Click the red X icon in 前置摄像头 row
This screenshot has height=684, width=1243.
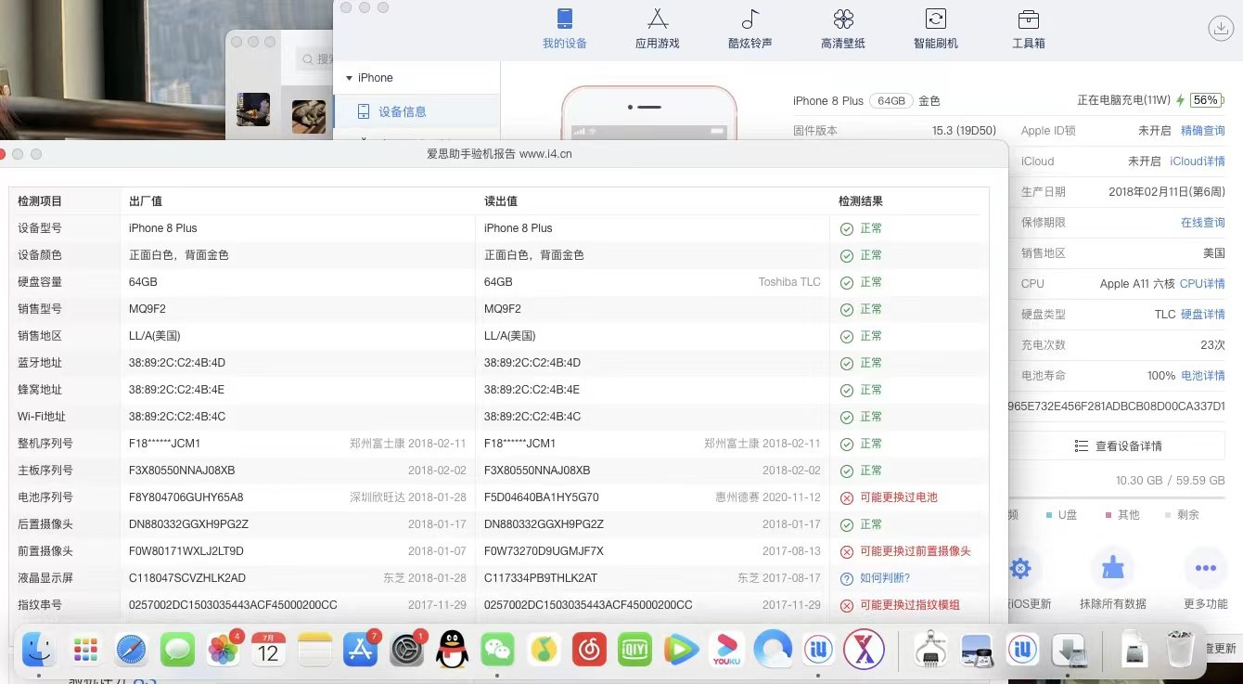[x=846, y=552]
